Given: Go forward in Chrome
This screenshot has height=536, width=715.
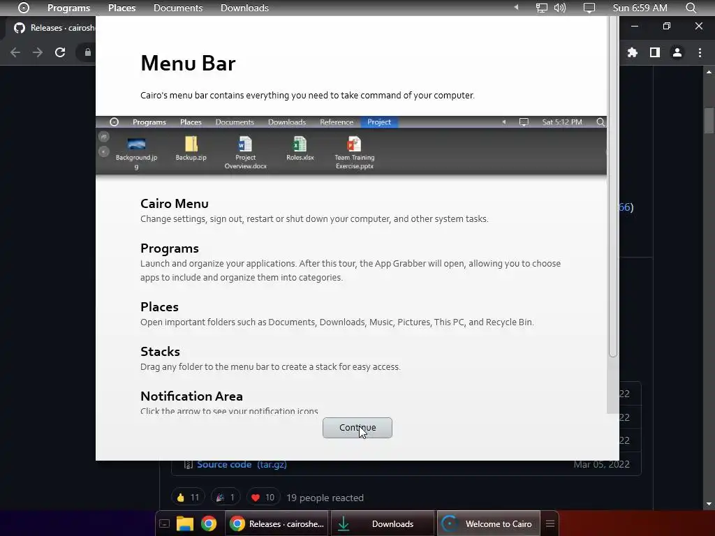Looking at the screenshot, I should 38,52.
